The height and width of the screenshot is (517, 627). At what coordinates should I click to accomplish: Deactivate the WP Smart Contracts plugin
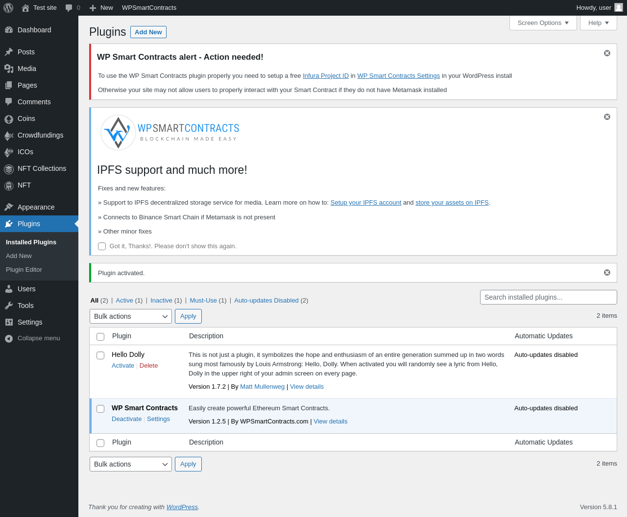tap(126, 419)
